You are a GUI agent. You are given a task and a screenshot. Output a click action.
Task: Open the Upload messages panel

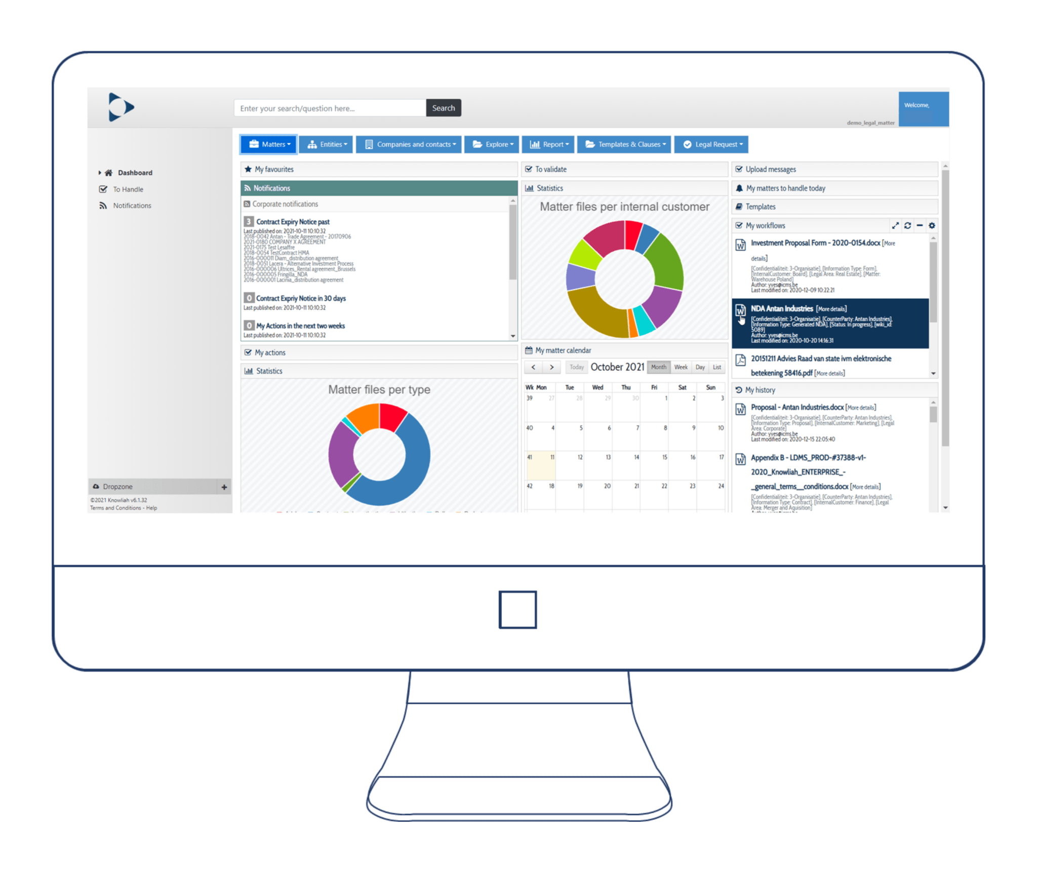point(834,169)
